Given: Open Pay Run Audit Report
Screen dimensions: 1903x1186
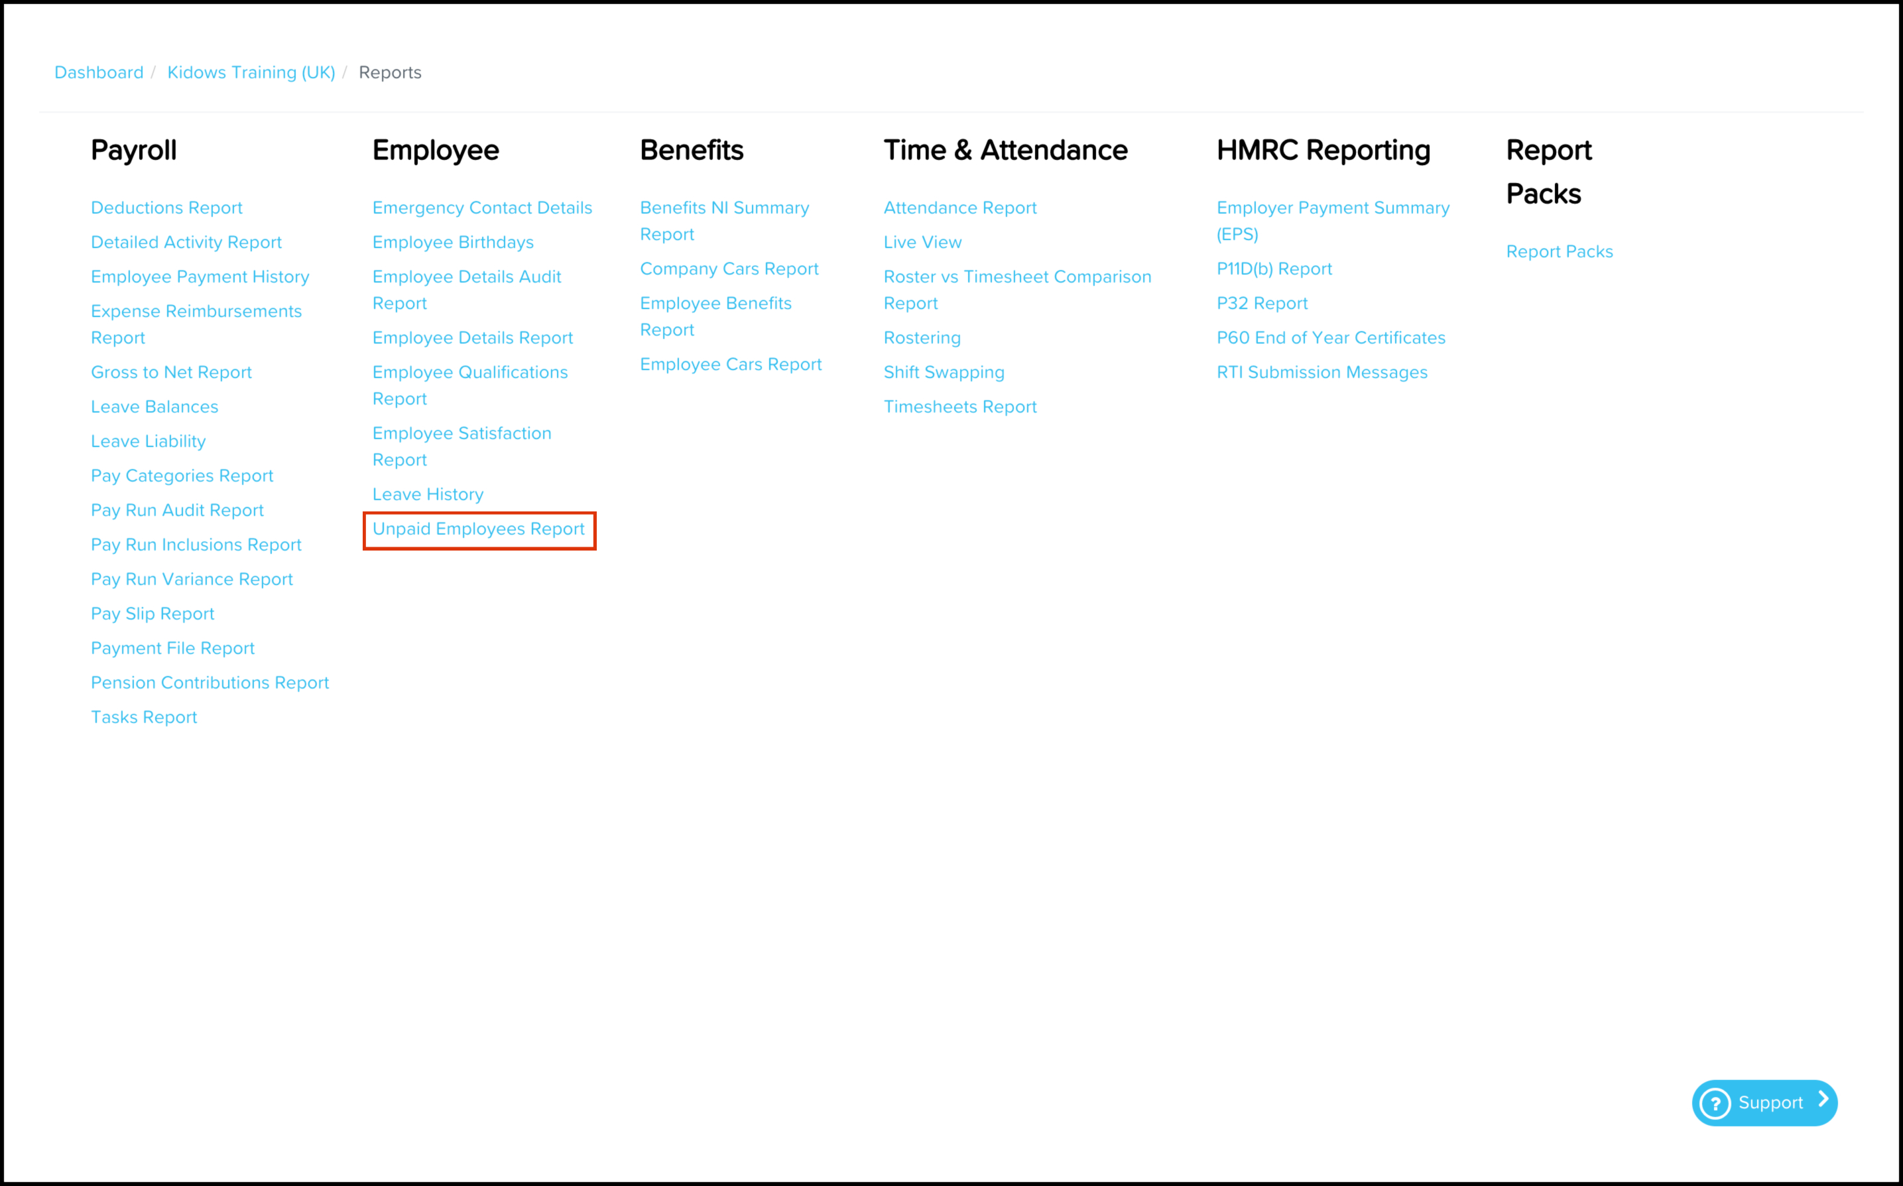Looking at the screenshot, I should click(177, 511).
